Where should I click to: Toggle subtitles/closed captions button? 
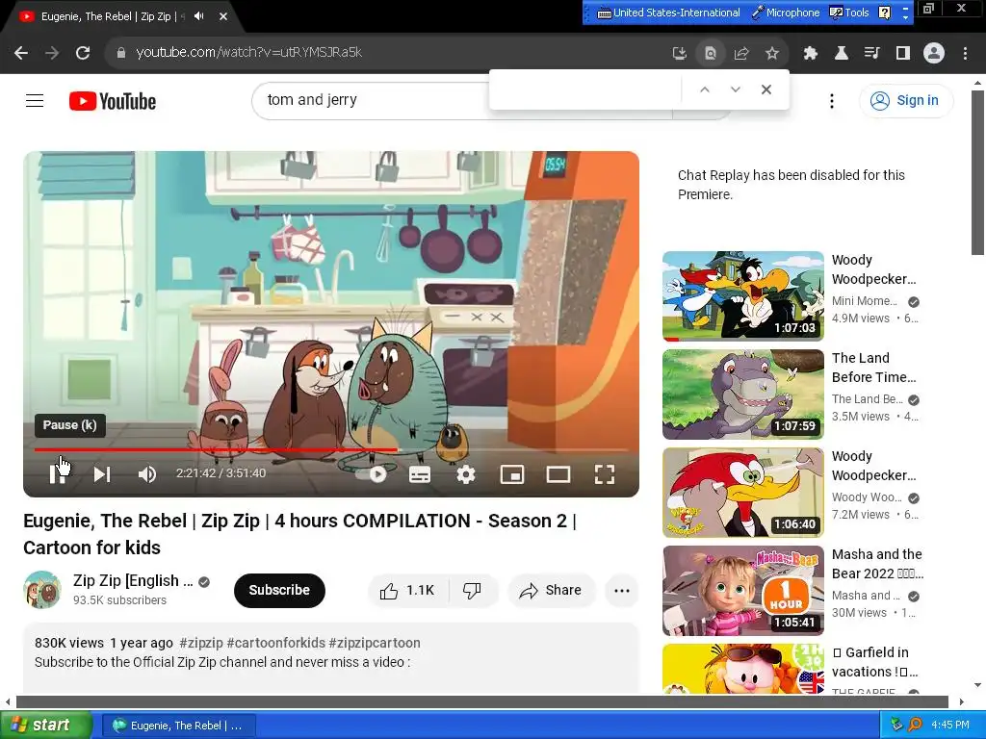coord(420,474)
